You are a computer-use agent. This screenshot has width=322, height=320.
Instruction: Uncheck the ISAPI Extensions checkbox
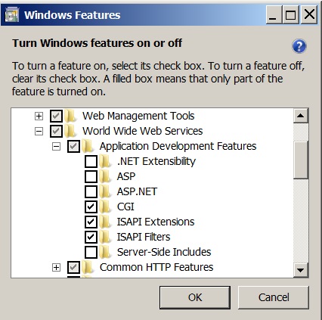(x=91, y=222)
